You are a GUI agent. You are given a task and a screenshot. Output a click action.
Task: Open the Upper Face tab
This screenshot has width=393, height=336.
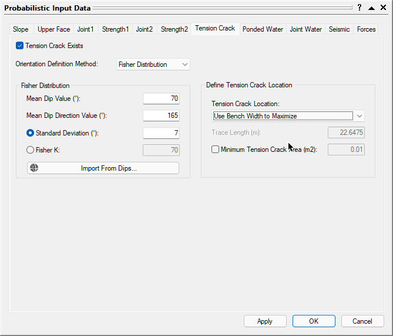pyautogui.click(x=53, y=29)
